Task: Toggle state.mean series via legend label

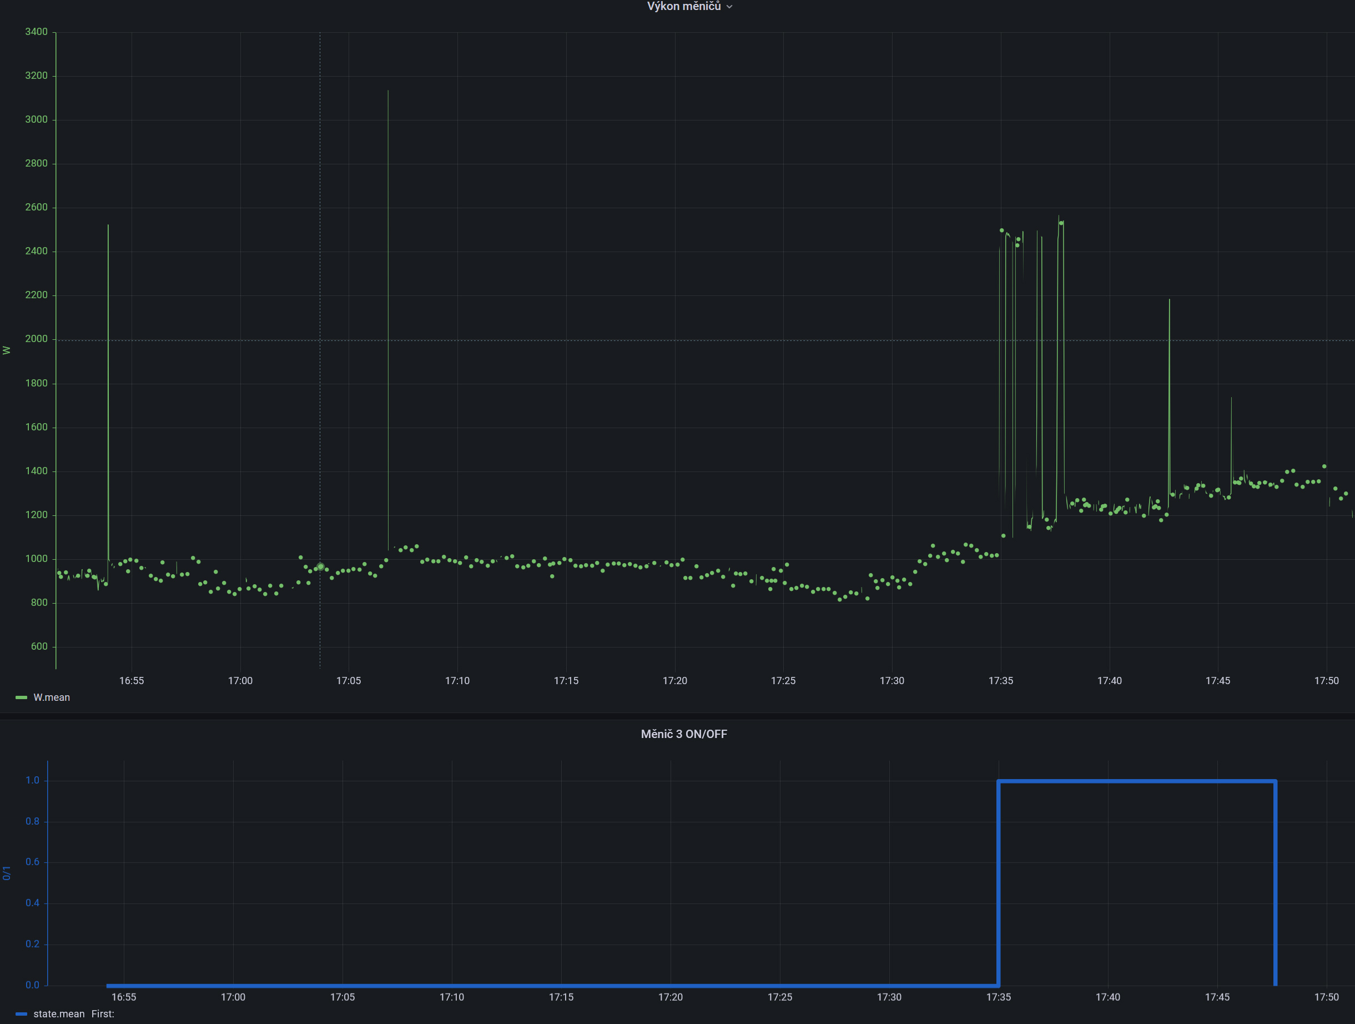Action: (59, 1013)
